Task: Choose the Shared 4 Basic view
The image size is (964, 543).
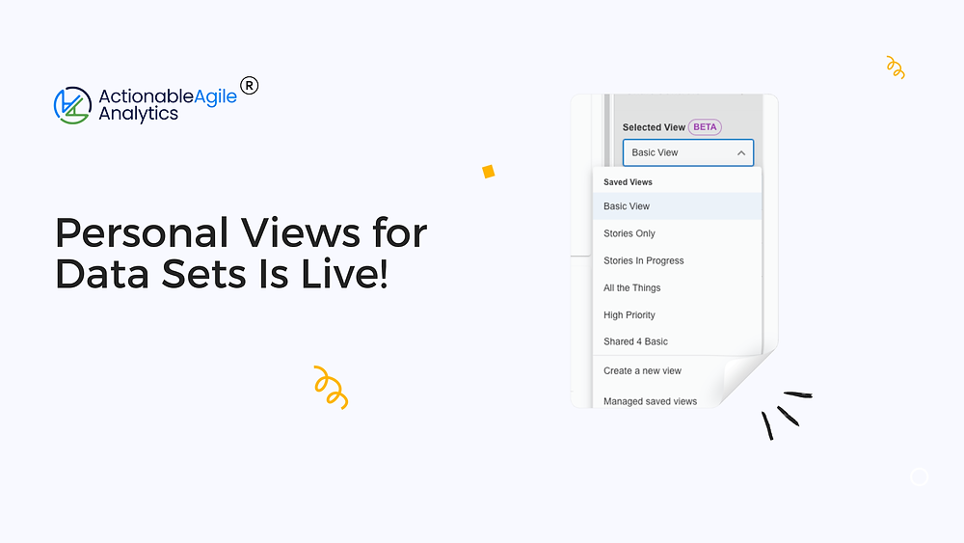Action: click(635, 341)
